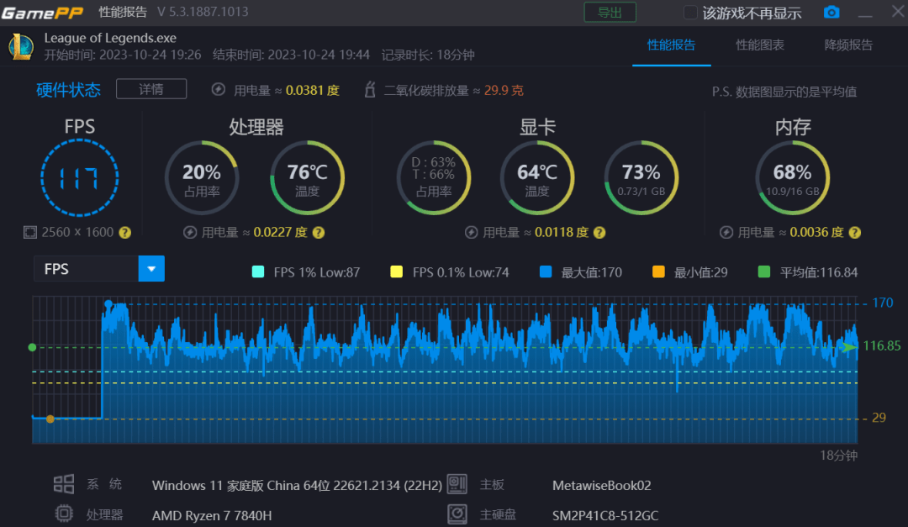This screenshot has height=527, width=908.
Task: Open help icon beside memory power 0.0036
Action: coord(855,233)
